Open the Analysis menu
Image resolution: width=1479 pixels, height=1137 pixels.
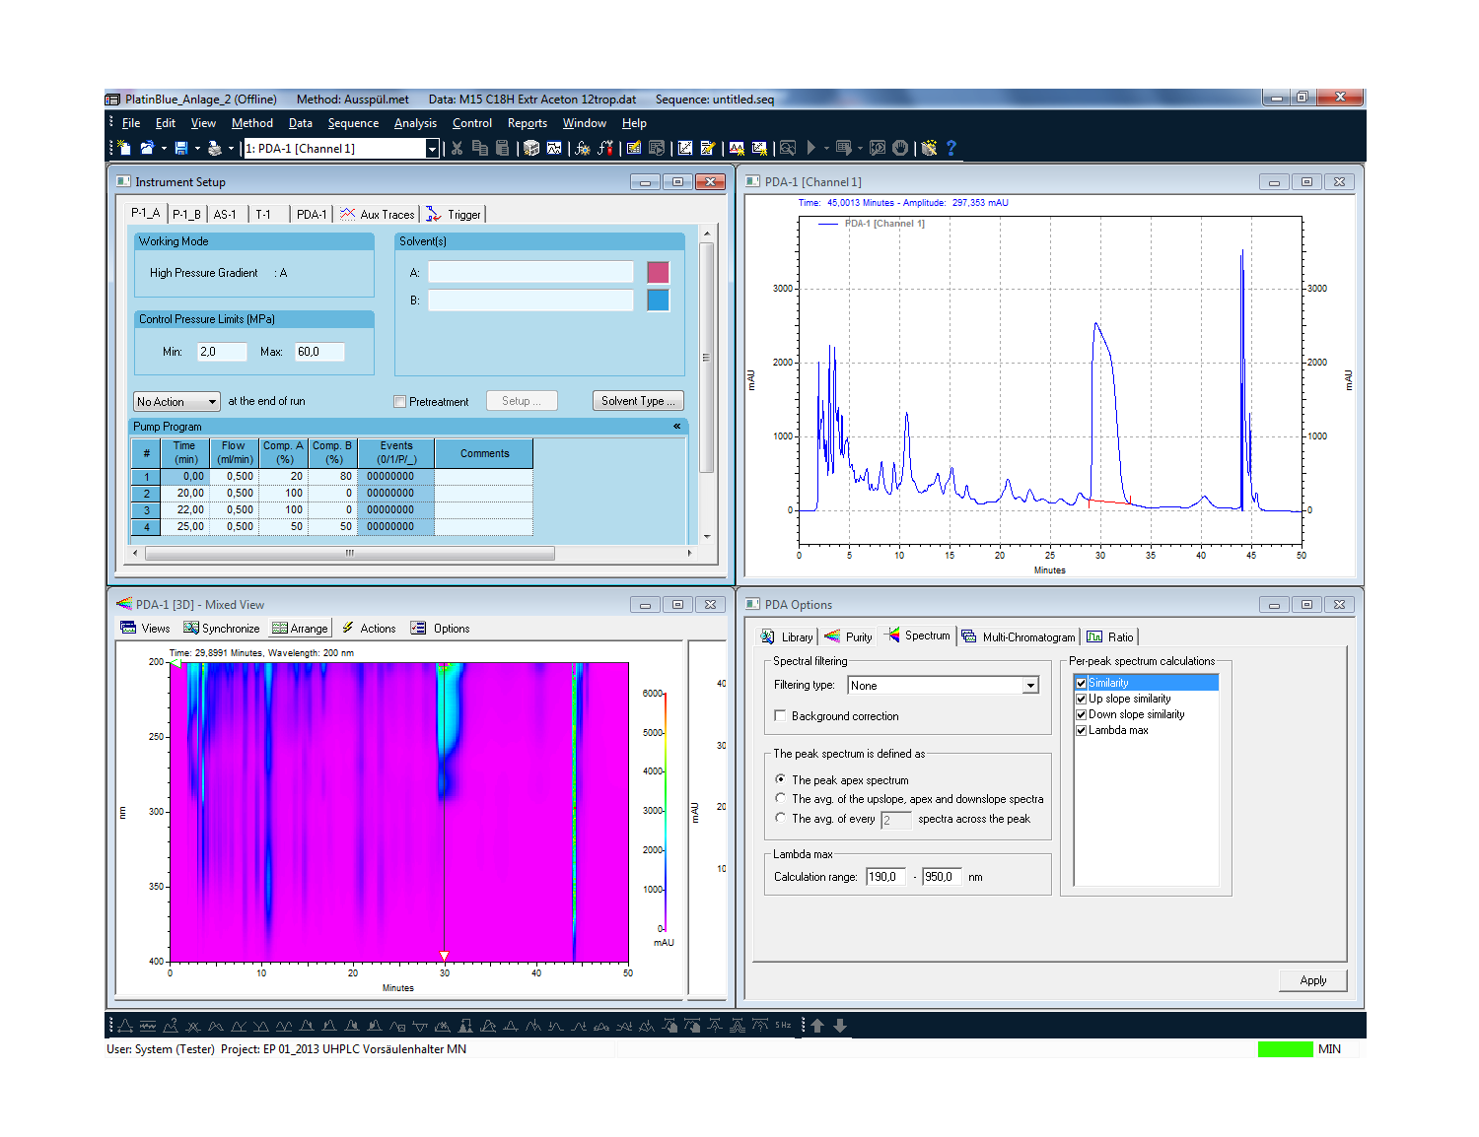point(415,123)
